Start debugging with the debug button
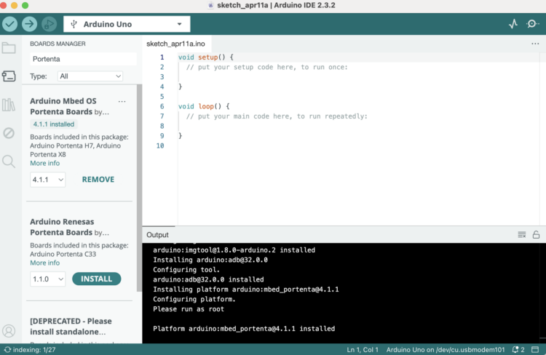 (49, 24)
